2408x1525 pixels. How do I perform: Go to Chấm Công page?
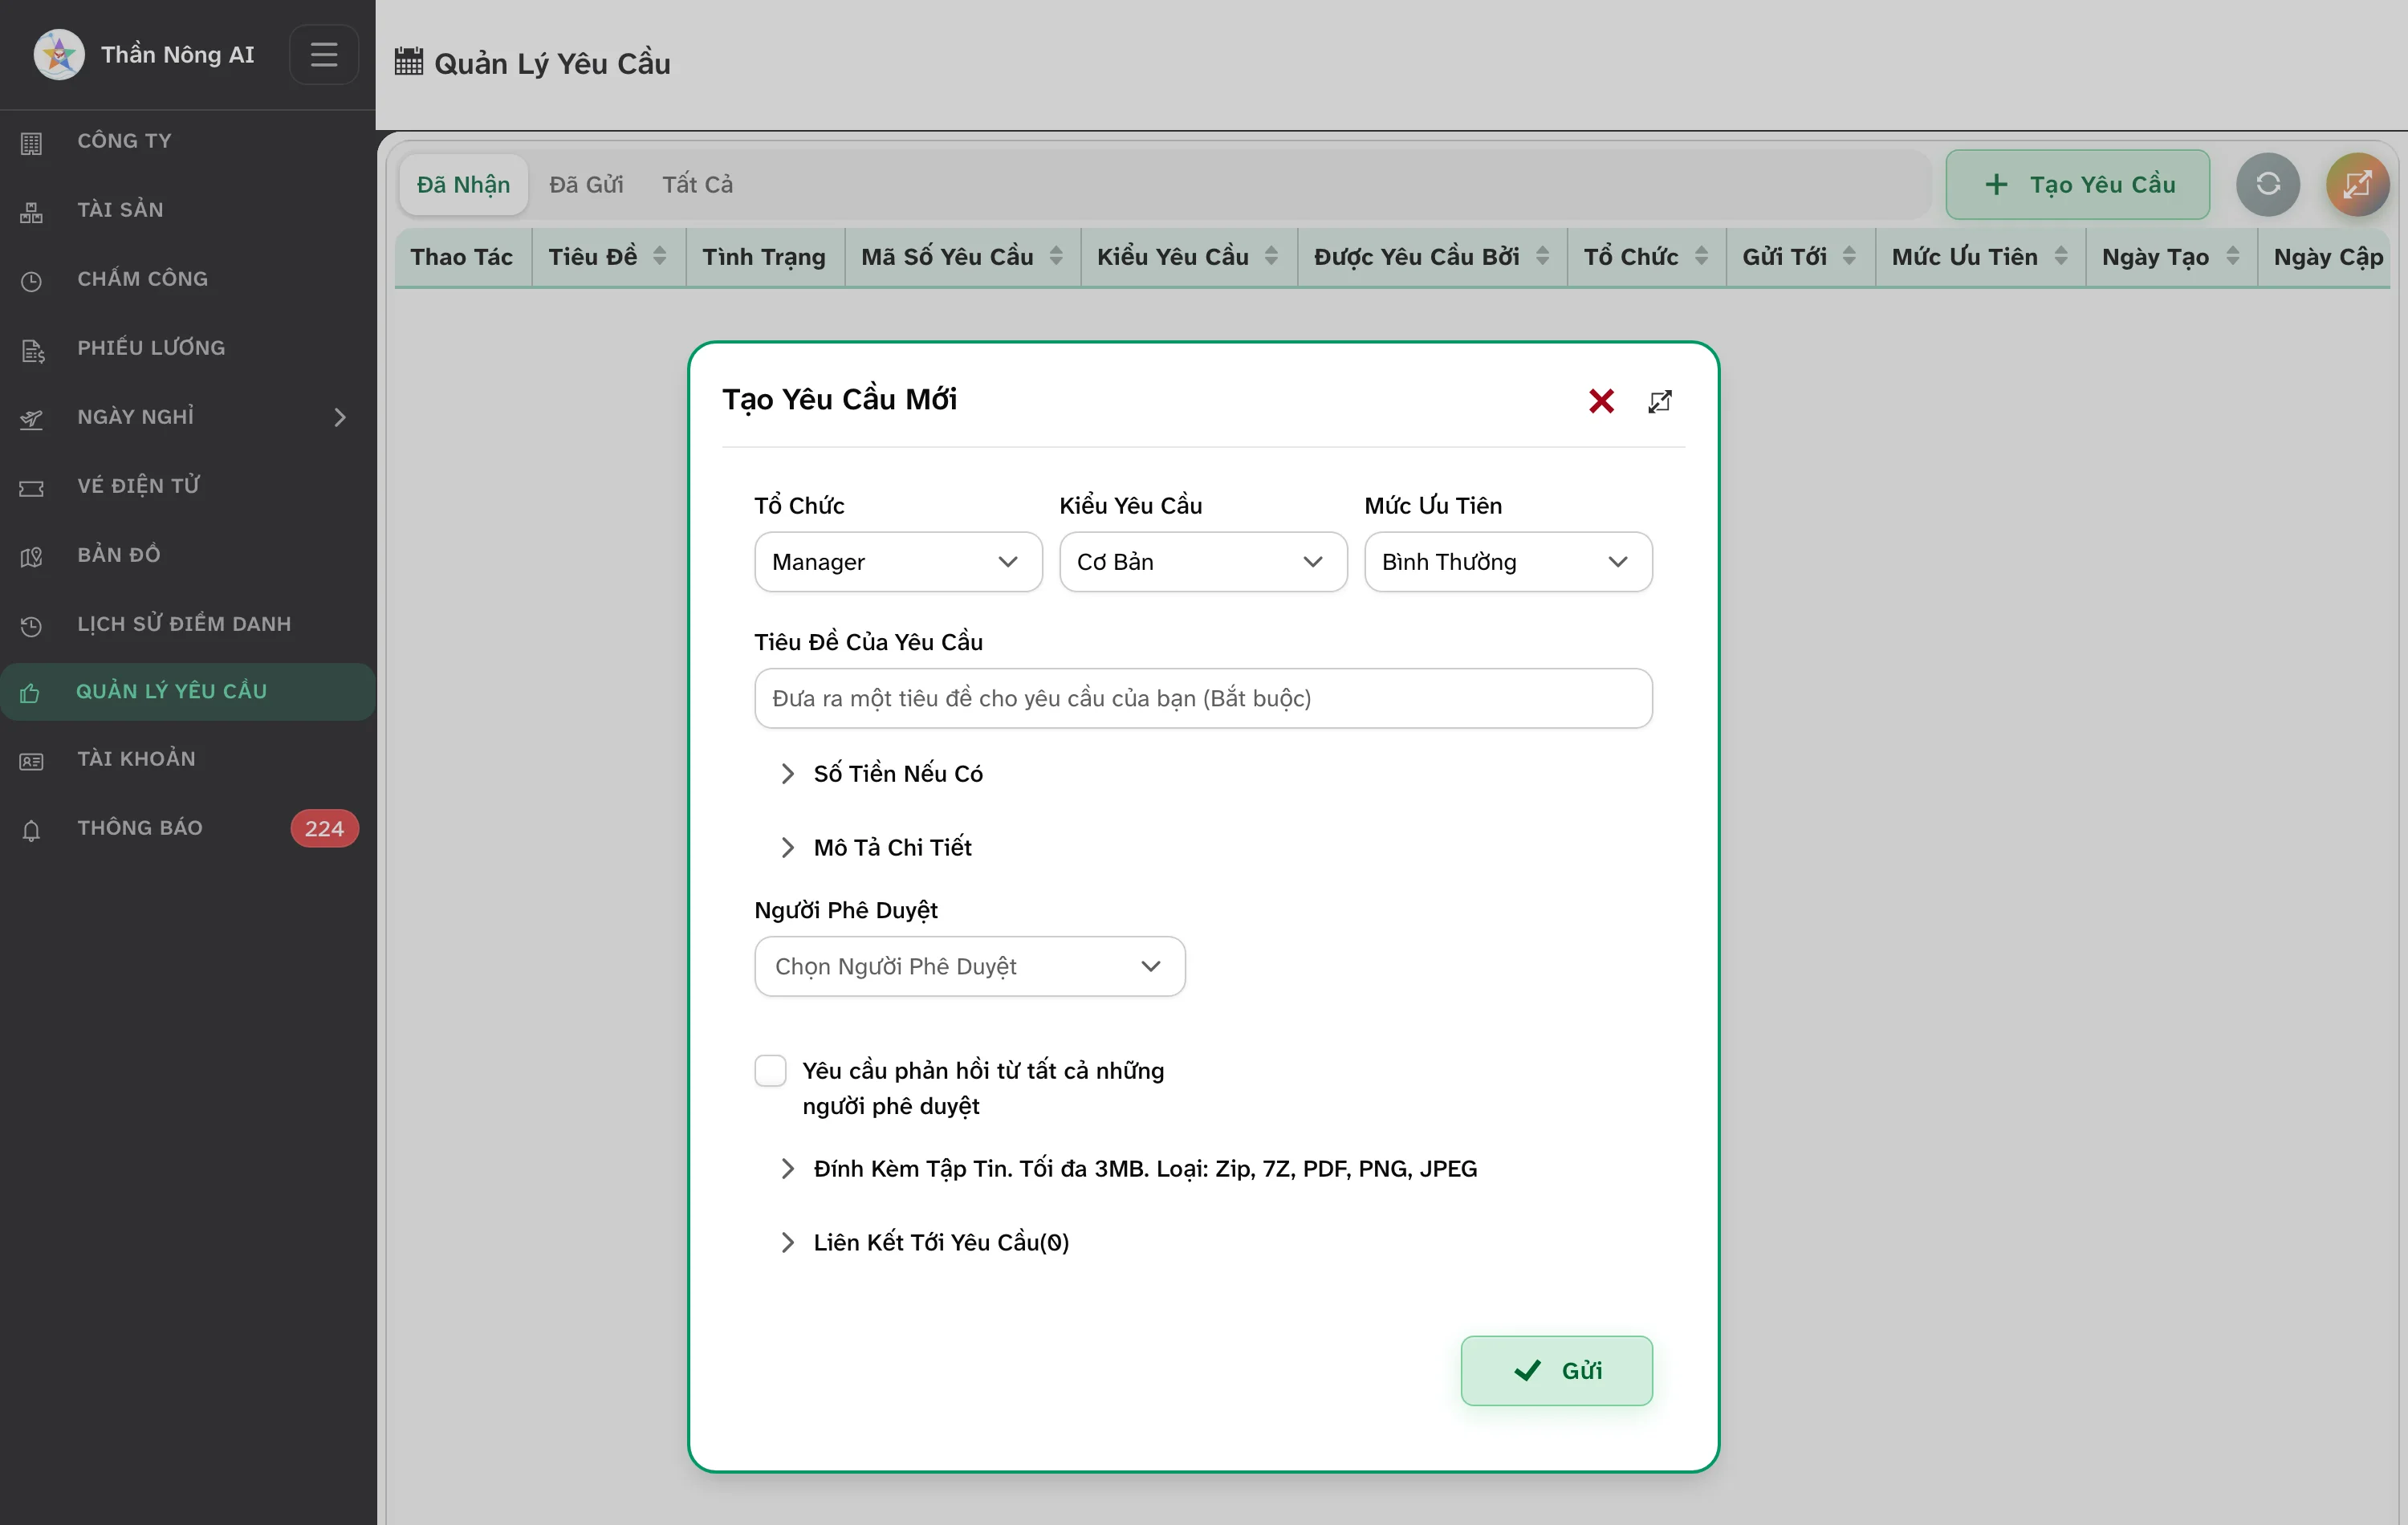[x=188, y=279]
